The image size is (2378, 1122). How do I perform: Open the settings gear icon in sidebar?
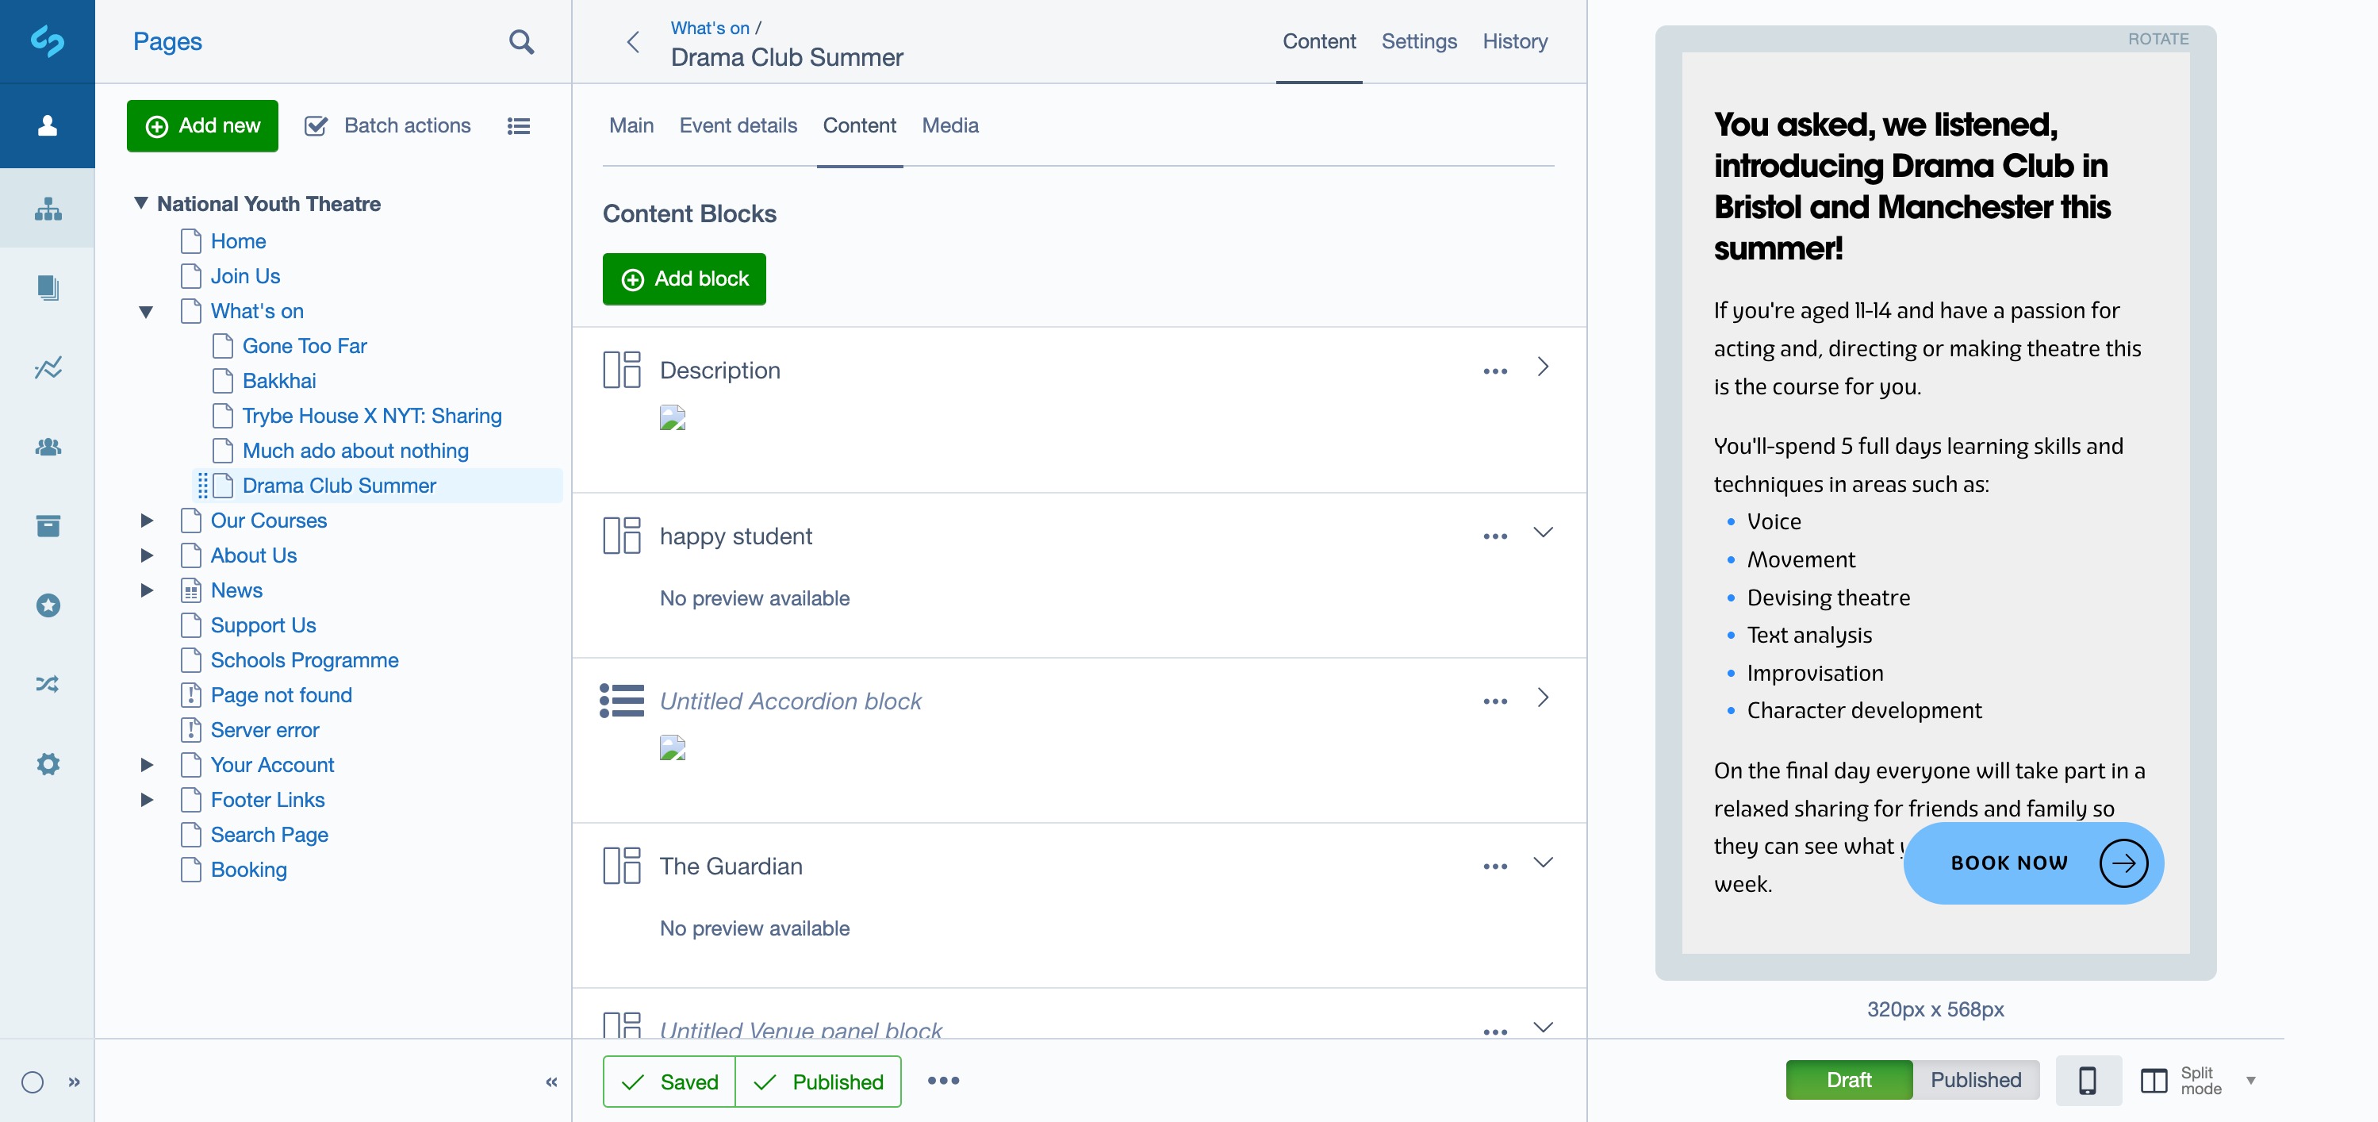coord(48,763)
